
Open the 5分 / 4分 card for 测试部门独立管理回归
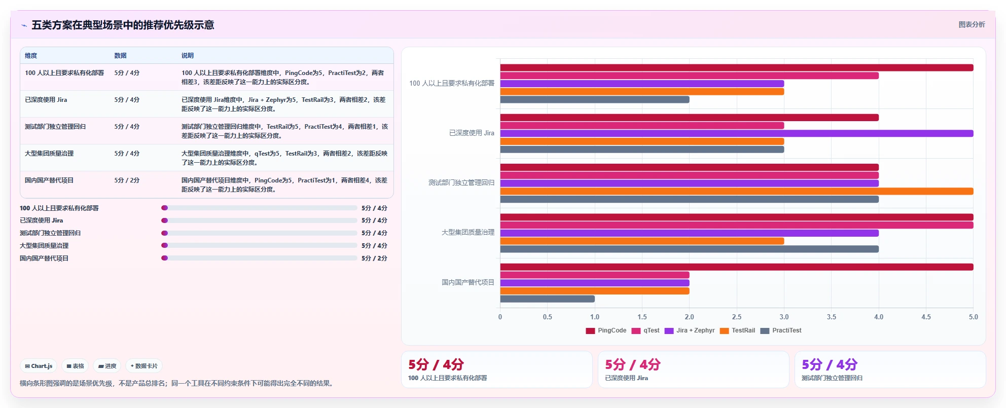(x=890, y=369)
